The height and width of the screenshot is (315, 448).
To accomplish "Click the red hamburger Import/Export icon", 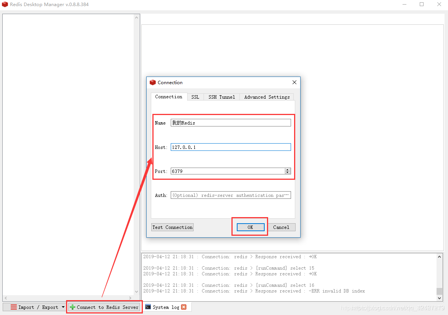I will click(x=14, y=307).
